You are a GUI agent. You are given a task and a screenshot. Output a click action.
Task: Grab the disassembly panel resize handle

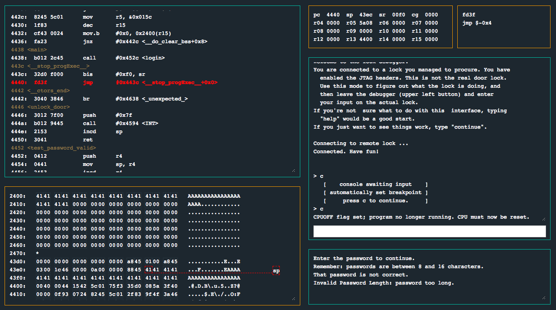pyautogui.click(x=293, y=170)
